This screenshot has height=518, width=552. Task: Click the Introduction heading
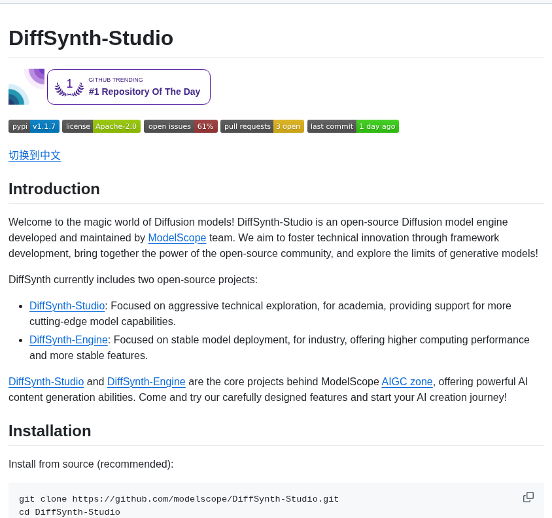[x=54, y=189]
